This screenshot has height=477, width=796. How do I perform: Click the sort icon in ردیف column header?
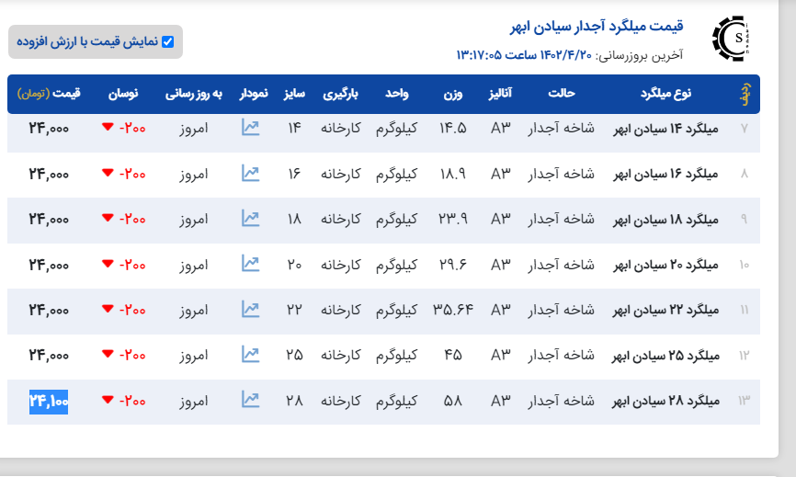tap(745, 94)
